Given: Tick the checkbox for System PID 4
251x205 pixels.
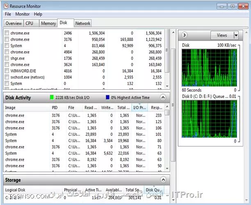Looking at the screenshot, I should [7, 46].
